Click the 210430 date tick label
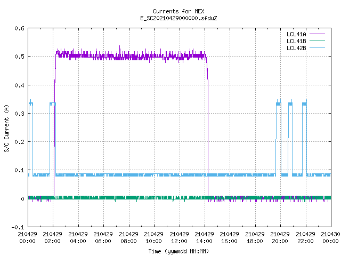Screen dimensions: 341x256 [330, 234]
